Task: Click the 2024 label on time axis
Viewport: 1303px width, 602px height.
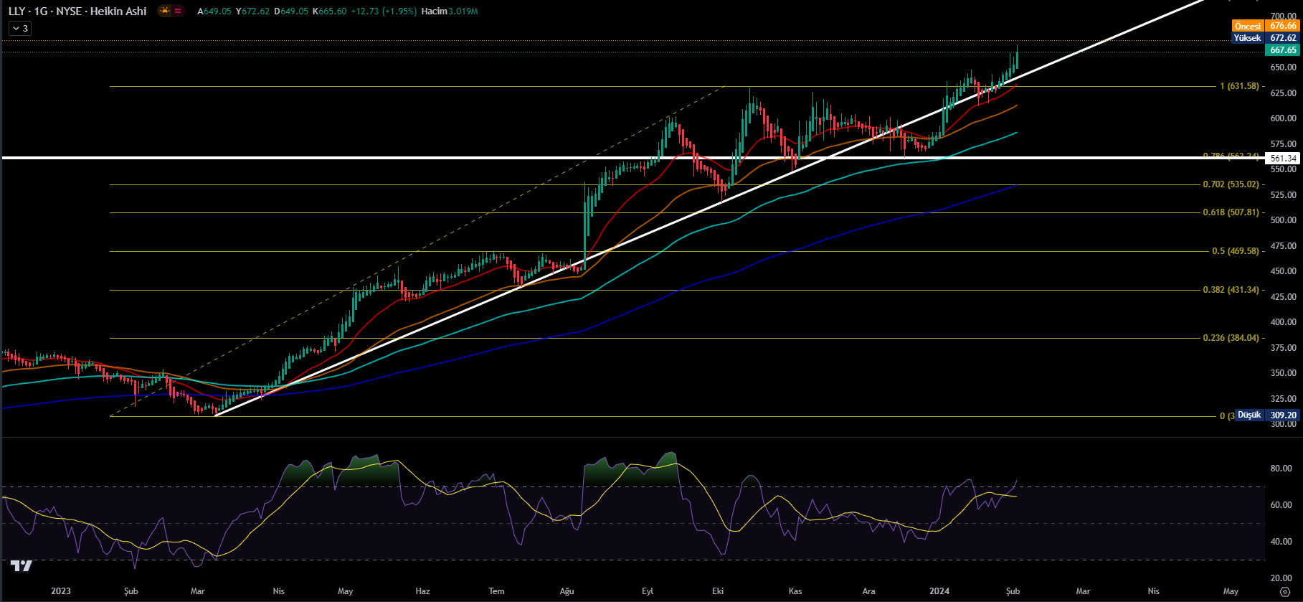Action: (x=939, y=591)
